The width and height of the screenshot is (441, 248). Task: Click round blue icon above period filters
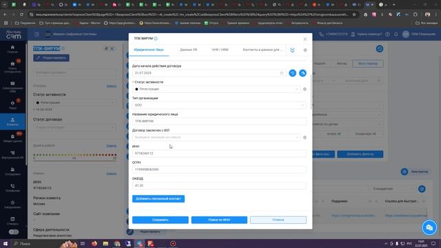tap(380, 49)
